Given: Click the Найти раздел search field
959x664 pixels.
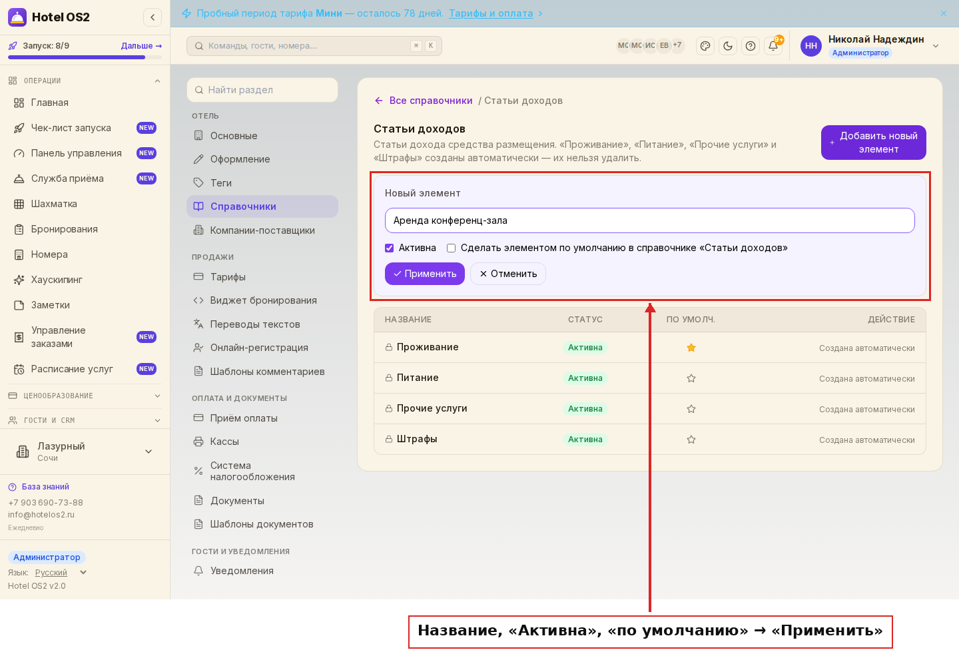Looking at the screenshot, I should 262,90.
